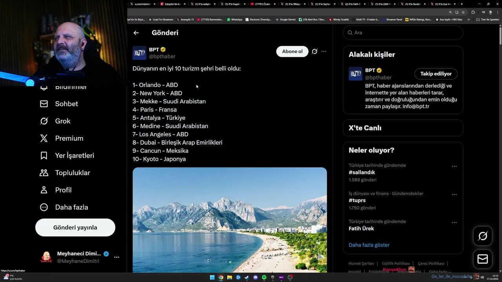Screen dimensions: 502x282
Task: Open File Explorer from the taskbar
Action: (229, 277)
